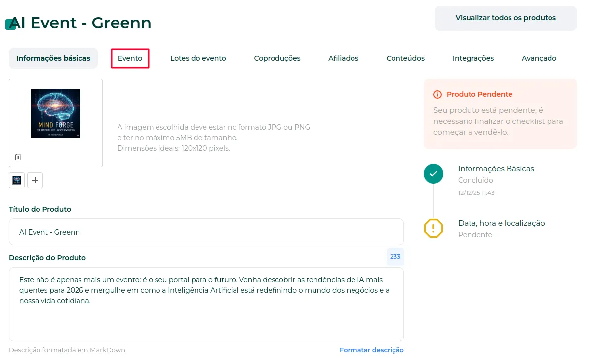Click the Formatar descrição link
589x358 pixels.
371,350
